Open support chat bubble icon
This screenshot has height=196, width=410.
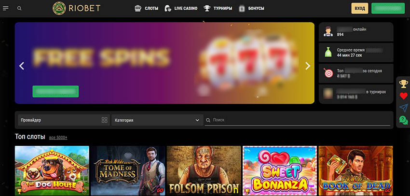click(403, 120)
